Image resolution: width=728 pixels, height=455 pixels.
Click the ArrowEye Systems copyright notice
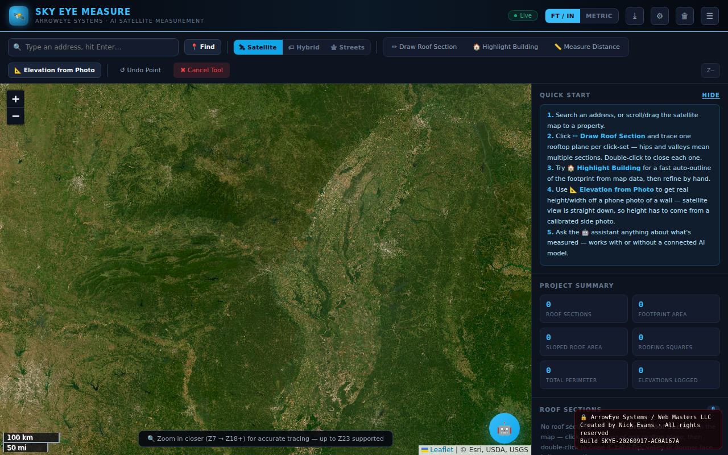tap(648, 429)
